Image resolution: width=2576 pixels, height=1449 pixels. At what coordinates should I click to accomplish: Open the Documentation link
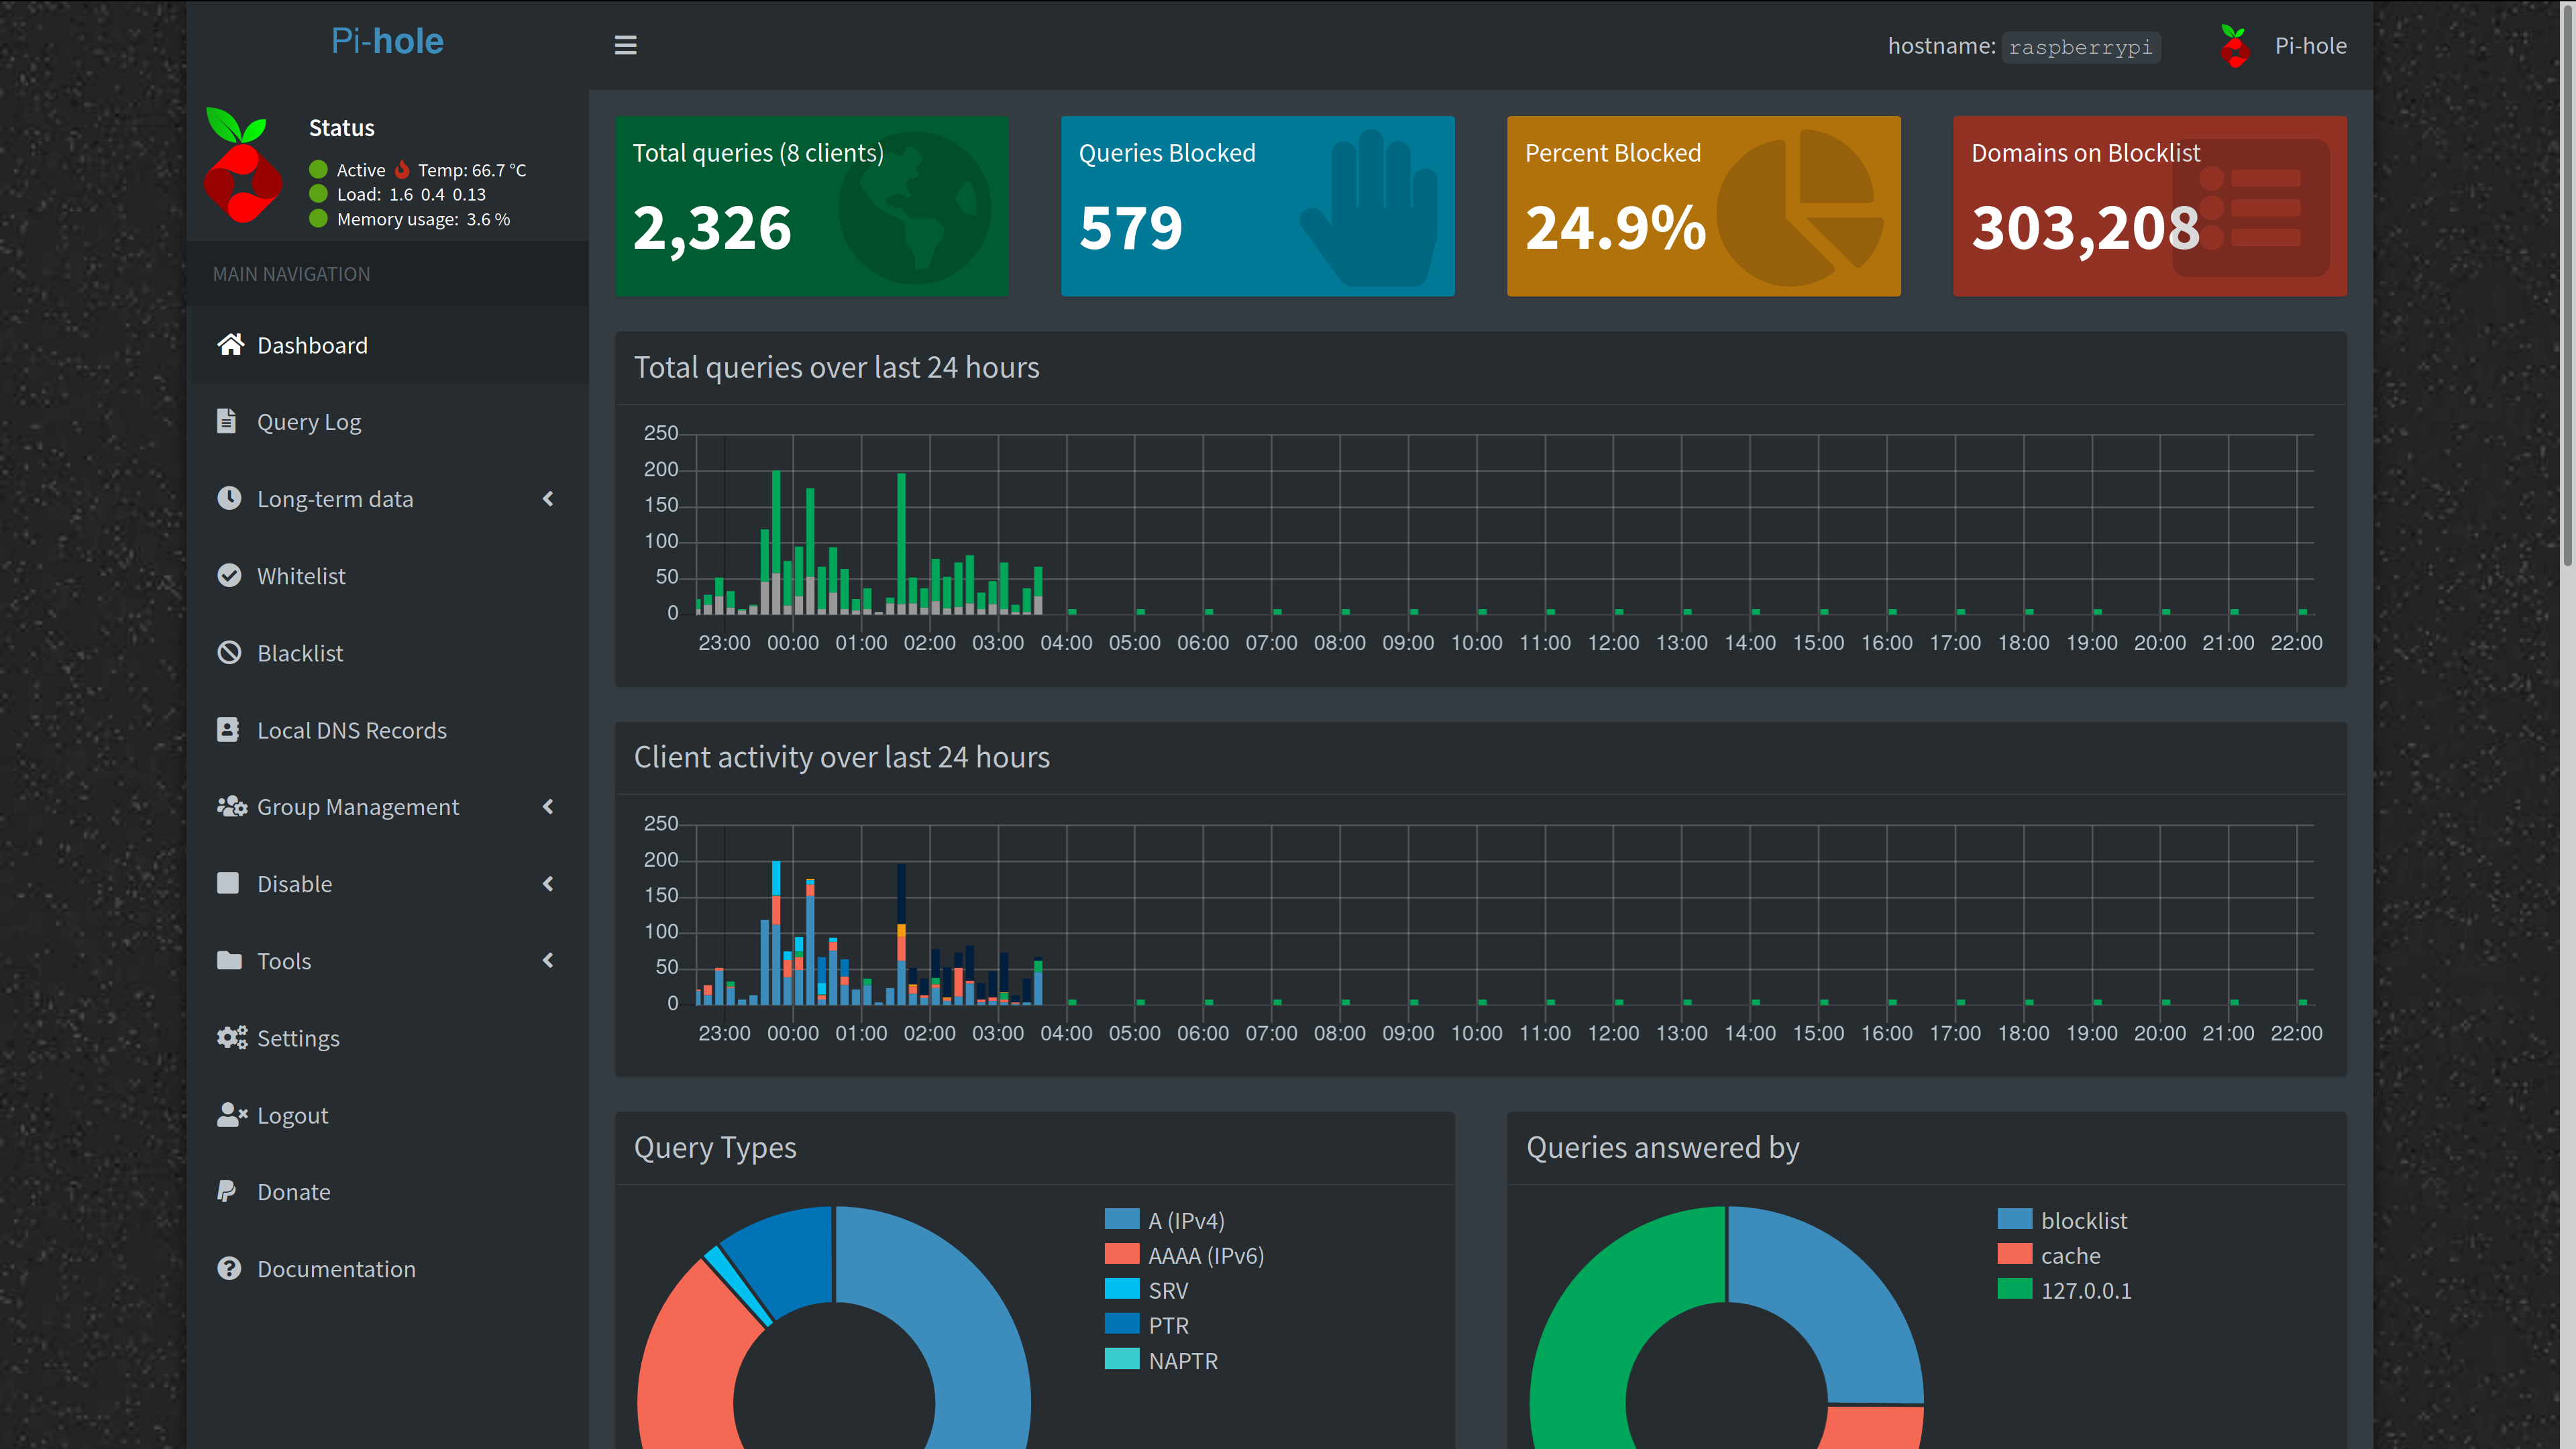coord(387,1268)
